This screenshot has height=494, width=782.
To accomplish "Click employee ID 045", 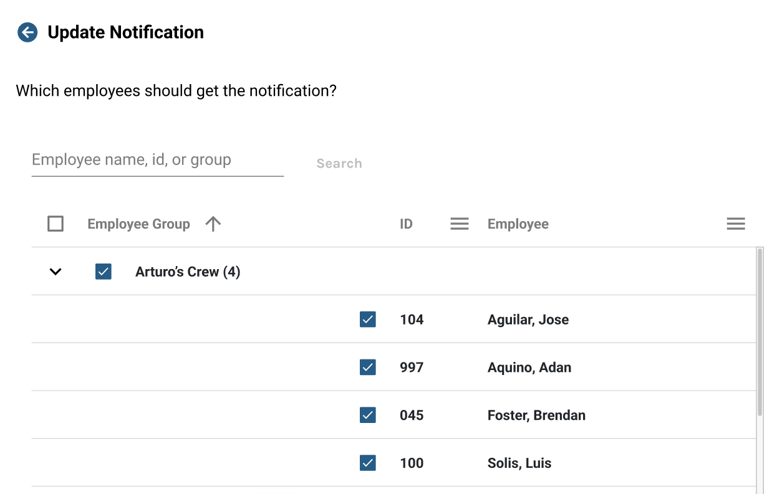I will [x=412, y=415].
